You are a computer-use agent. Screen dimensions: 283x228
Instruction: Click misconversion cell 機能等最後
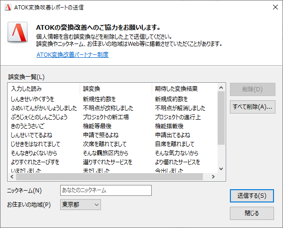[x=97, y=126]
